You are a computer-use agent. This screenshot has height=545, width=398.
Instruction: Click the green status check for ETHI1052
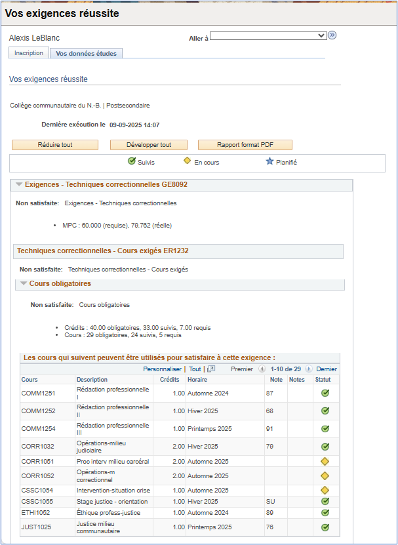click(x=325, y=513)
